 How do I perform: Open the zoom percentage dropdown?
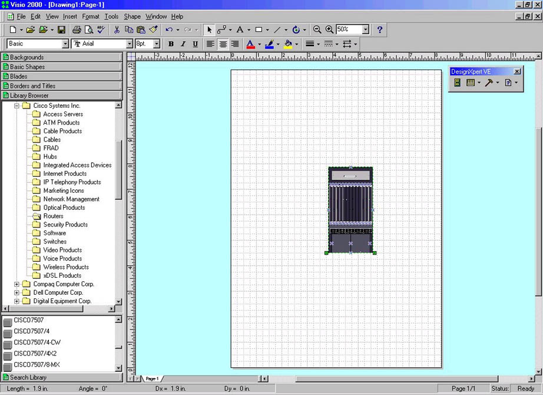click(366, 29)
